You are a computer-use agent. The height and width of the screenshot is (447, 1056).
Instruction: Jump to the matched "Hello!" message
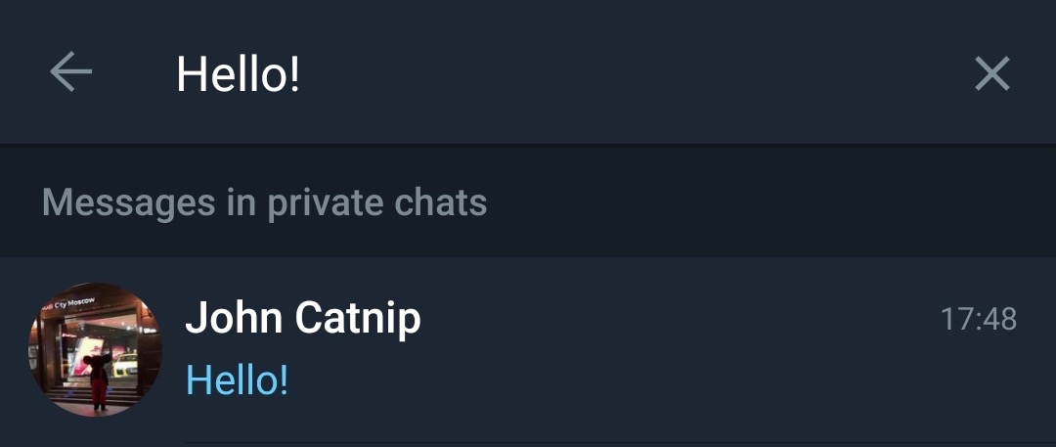tap(238, 380)
